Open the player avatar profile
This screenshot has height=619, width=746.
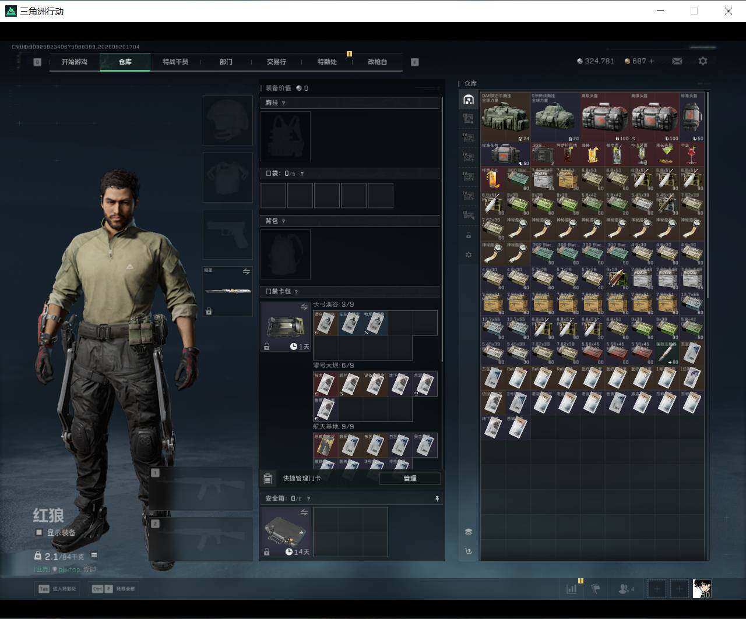(702, 589)
